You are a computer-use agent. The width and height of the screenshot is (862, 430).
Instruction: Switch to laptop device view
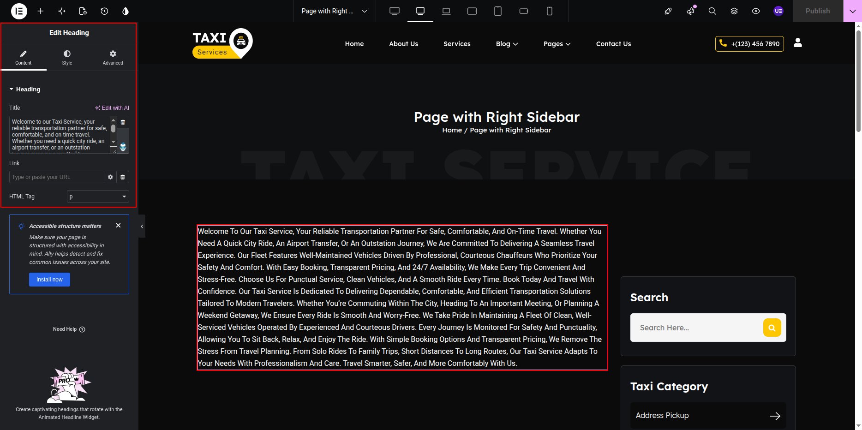click(x=446, y=11)
